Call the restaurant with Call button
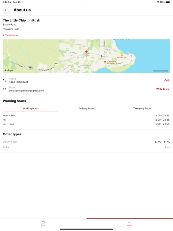The height and width of the screenshot is (231, 173). 166,80
